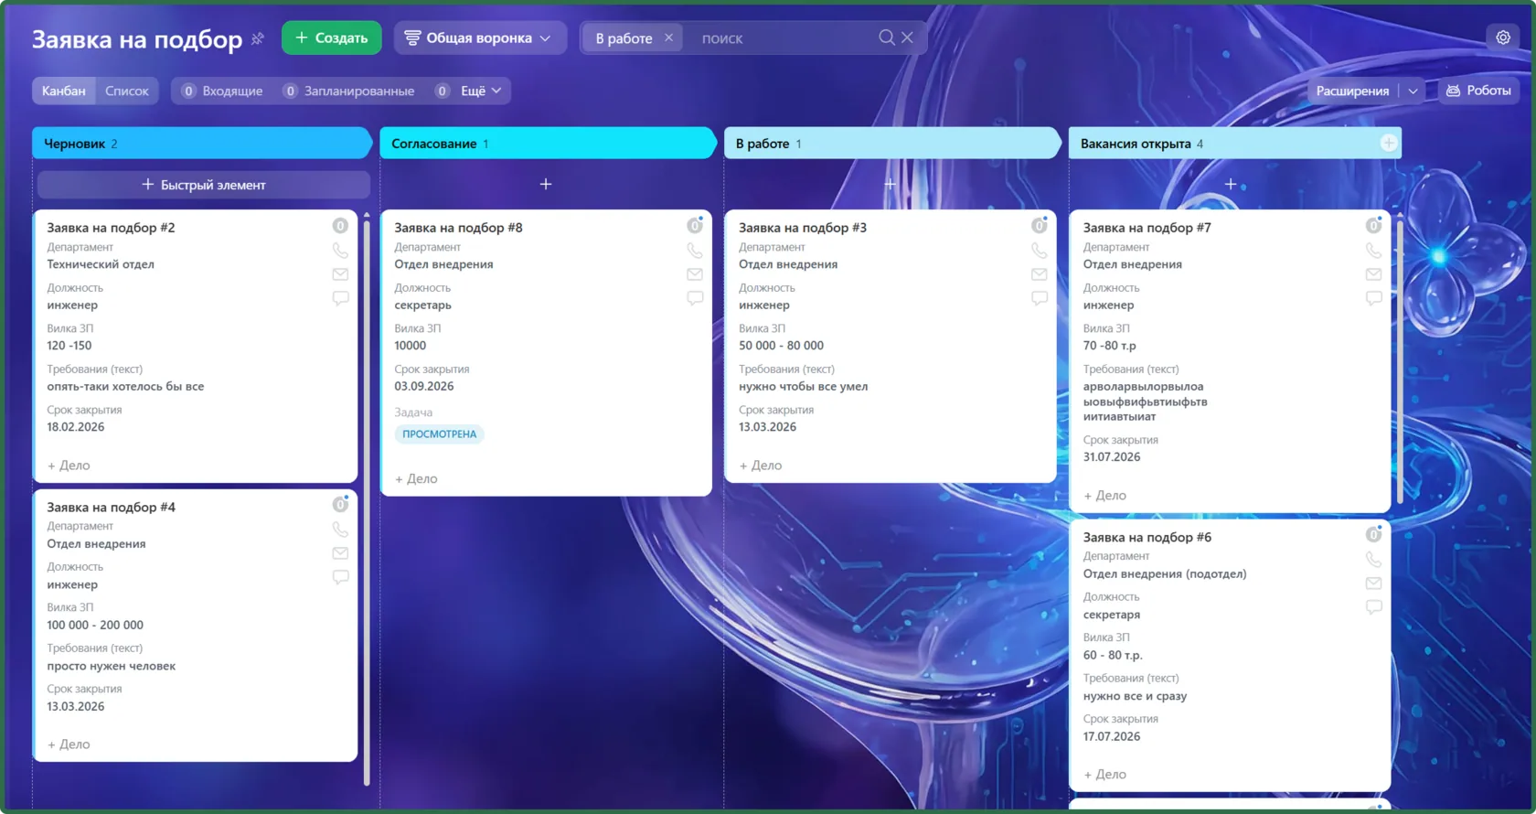Pin the Заявка на подбор page title

[x=258, y=38]
